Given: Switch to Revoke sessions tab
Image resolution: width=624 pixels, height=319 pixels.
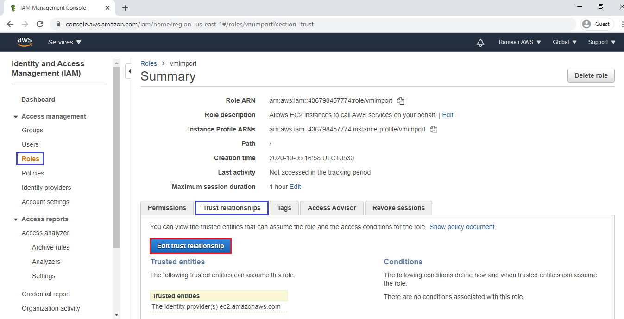Looking at the screenshot, I should coord(398,208).
